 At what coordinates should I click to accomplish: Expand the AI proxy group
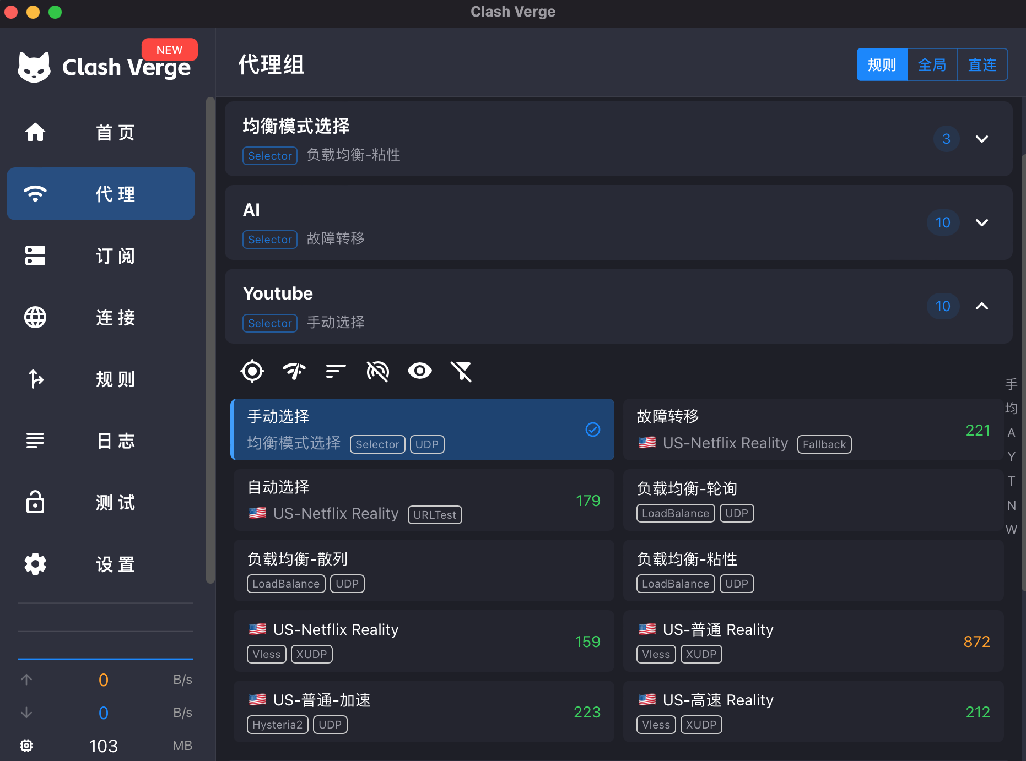(981, 222)
